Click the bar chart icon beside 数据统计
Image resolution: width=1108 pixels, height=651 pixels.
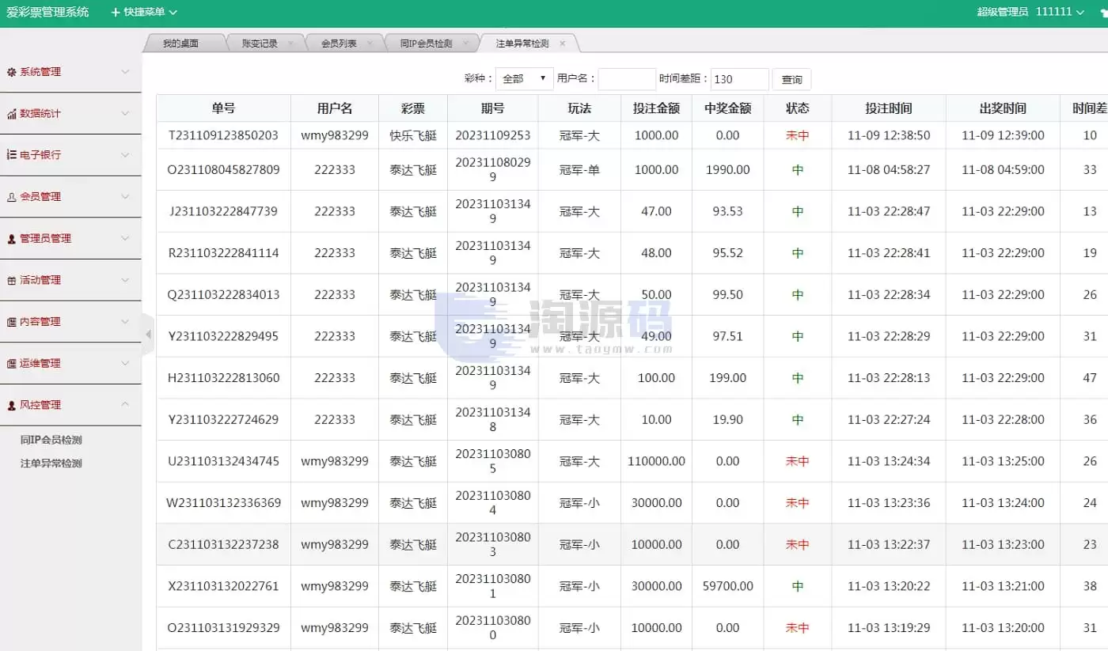click(x=11, y=114)
